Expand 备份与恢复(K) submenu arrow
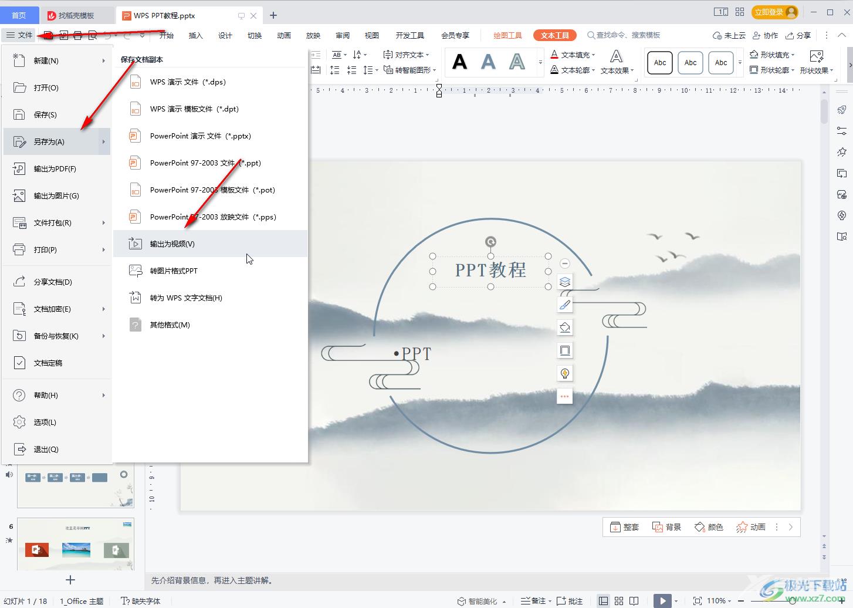Image resolution: width=853 pixels, height=608 pixels. [103, 336]
